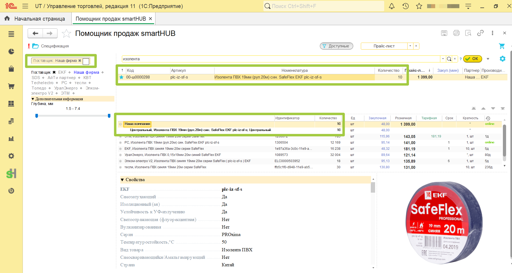Sort by Розничная column header

coord(403,118)
